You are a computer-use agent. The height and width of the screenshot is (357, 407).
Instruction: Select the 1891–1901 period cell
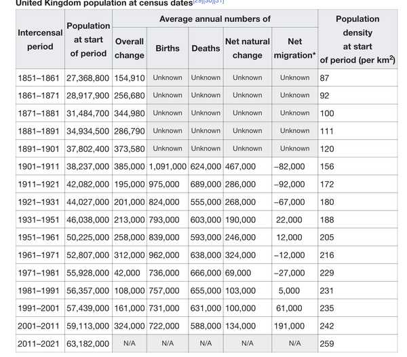click(x=40, y=149)
